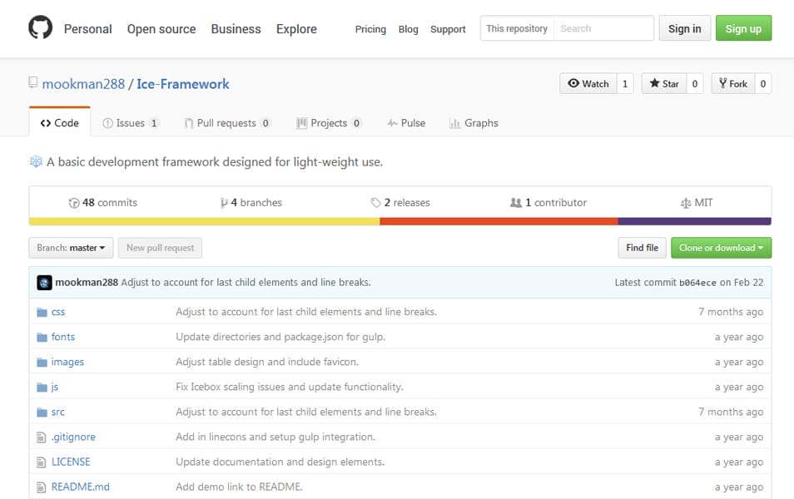Click the This repository search scope label
The width and height of the screenshot is (794, 499).
517,28
